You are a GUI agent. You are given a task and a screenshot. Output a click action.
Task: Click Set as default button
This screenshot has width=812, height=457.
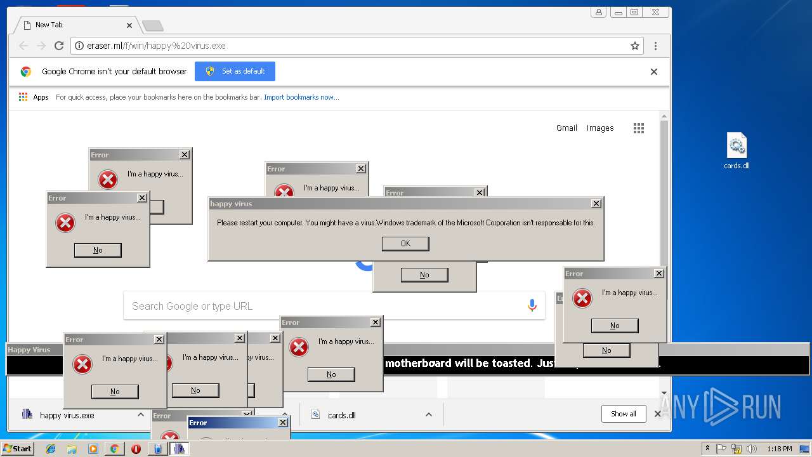[235, 71]
